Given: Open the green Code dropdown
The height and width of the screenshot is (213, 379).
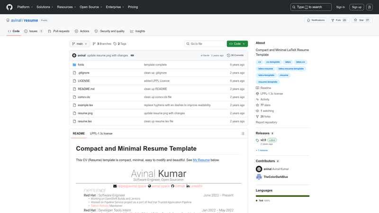Looking at the screenshot, I should (x=237, y=44).
